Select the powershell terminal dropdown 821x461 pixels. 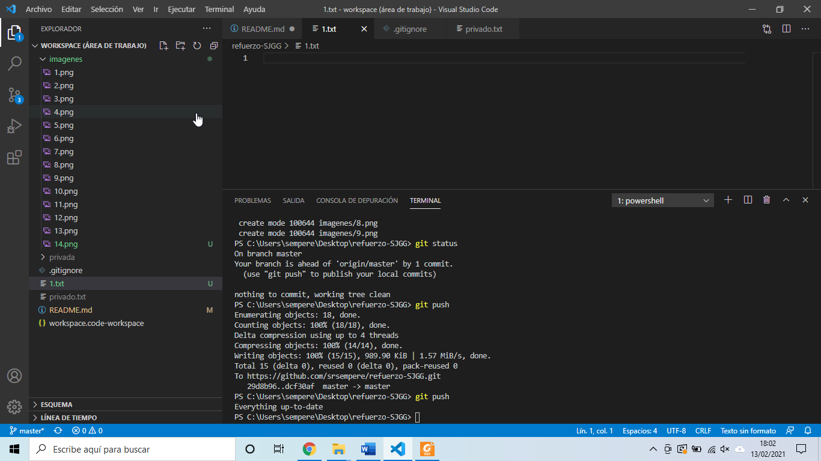point(663,200)
